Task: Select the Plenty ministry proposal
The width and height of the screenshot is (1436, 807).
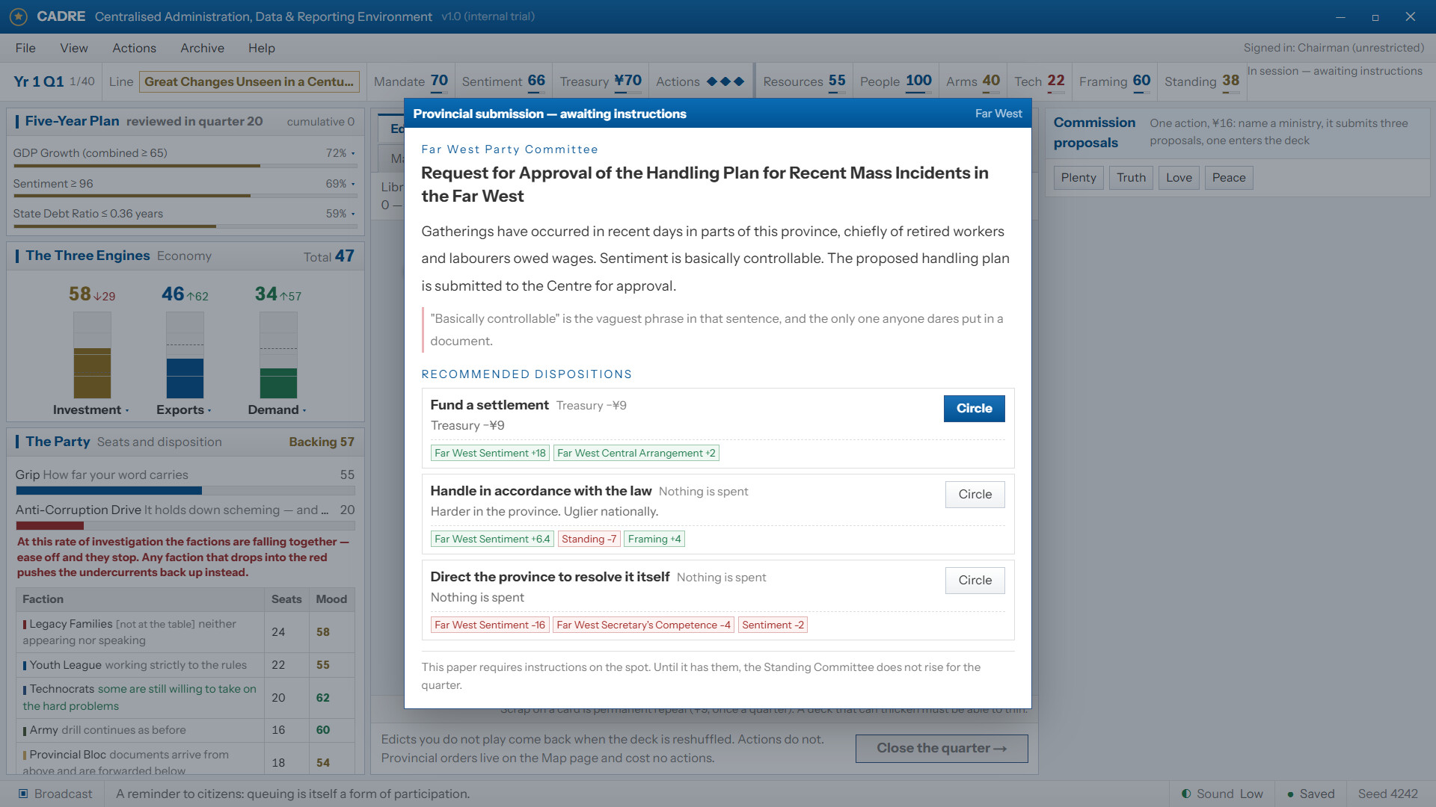Action: [x=1078, y=178]
